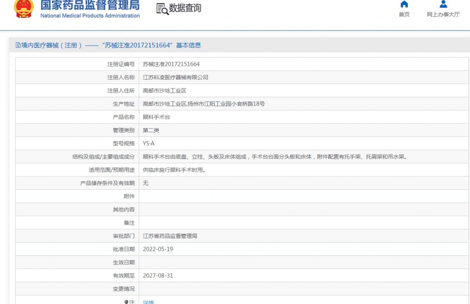The width and height of the screenshot is (470, 304).
Task: Click the 生效日期 row label
Action: point(124,262)
